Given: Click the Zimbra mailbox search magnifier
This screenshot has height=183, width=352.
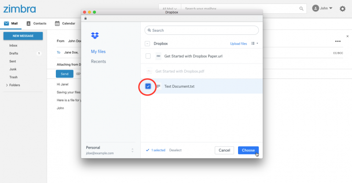Looking at the screenshot, I should [301, 8].
